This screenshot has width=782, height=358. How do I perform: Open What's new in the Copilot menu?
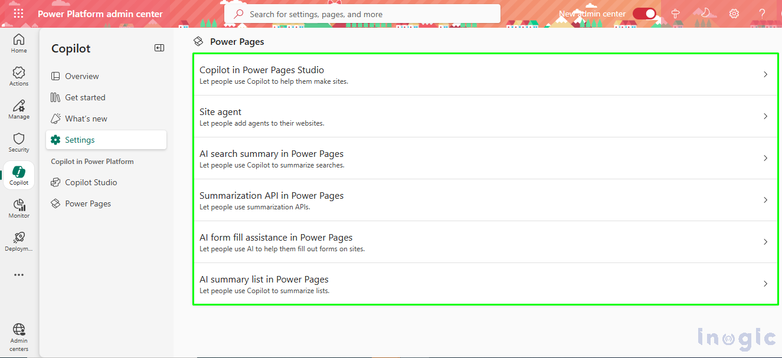click(106, 119)
